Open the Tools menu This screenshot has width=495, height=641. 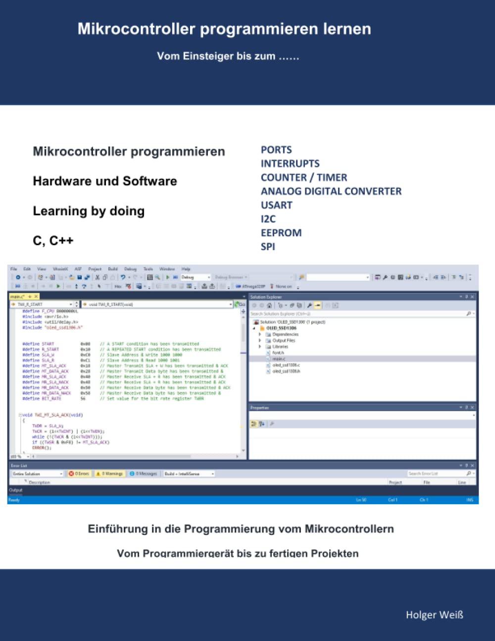[148, 269]
